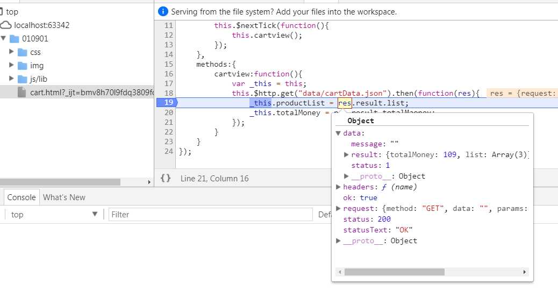Screen dimensions: 558x297
Task: Expand the __proto__ under data
Action: [346, 176]
